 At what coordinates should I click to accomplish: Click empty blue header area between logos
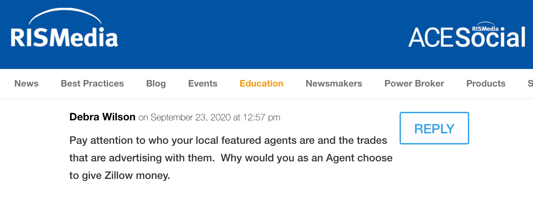pos(260,34)
